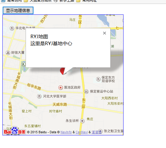Screen dimensions: 166x148
Task: Click the 这里是RYJ基地中心 info text
Action: pos(51,43)
